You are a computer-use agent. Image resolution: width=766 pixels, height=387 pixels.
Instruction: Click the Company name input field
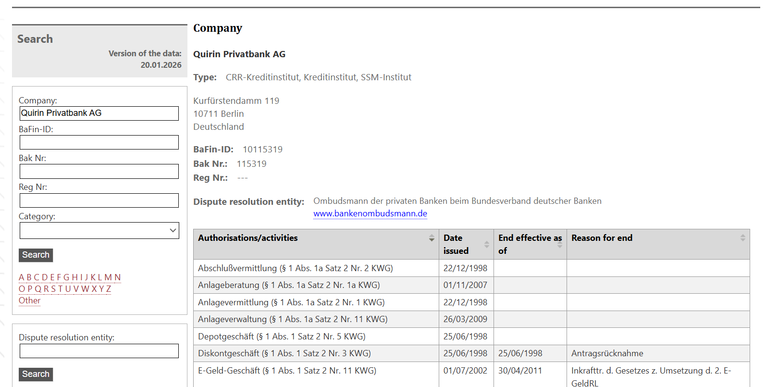pyautogui.click(x=99, y=113)
